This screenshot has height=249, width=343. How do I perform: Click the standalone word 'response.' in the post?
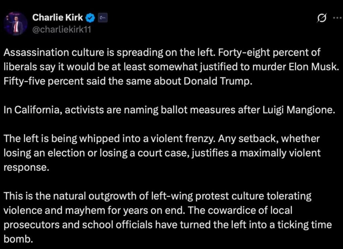tap(26, 167)
